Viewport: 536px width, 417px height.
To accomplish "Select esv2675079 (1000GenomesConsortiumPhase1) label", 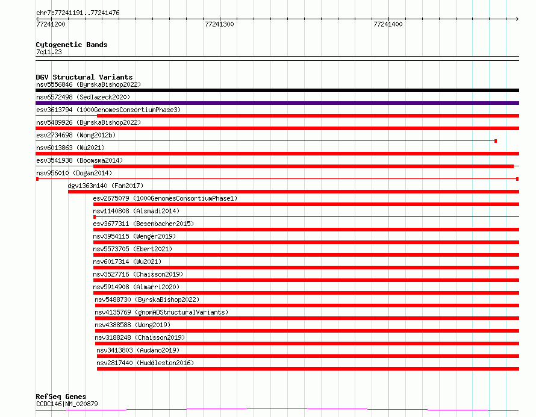I will tap(165, 198).
